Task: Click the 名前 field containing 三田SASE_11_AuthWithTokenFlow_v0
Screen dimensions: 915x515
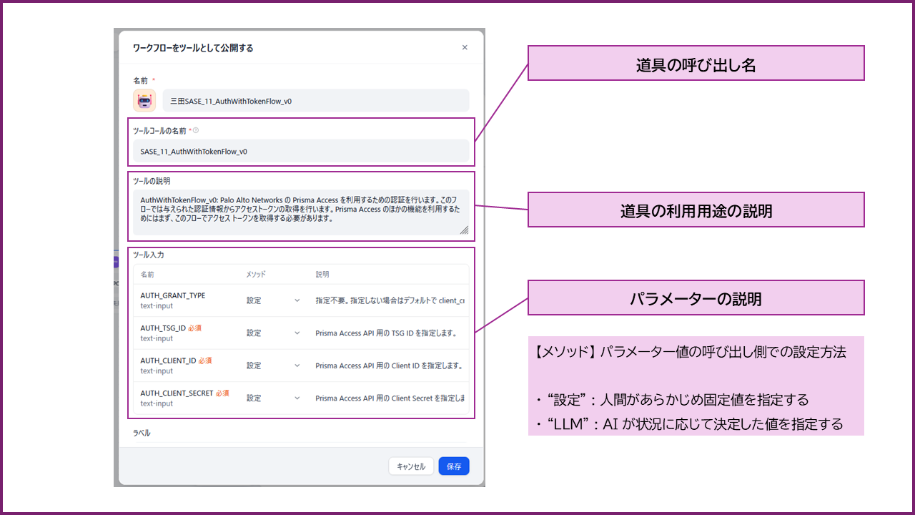Action: (x=315, y=101)
